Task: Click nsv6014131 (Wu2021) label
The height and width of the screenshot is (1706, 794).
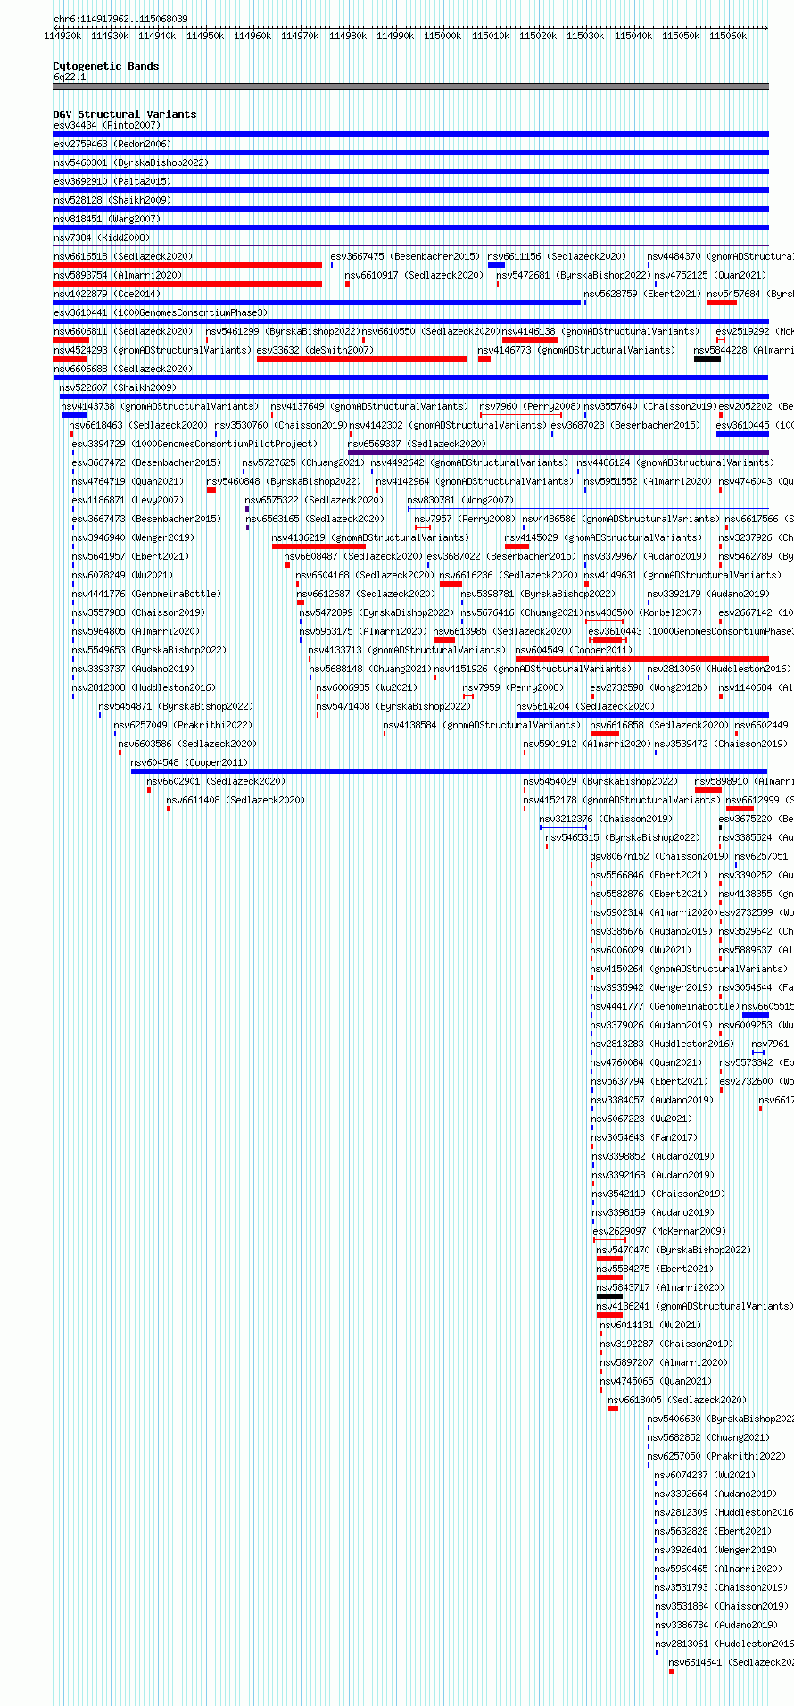Action: [650, 1326]
